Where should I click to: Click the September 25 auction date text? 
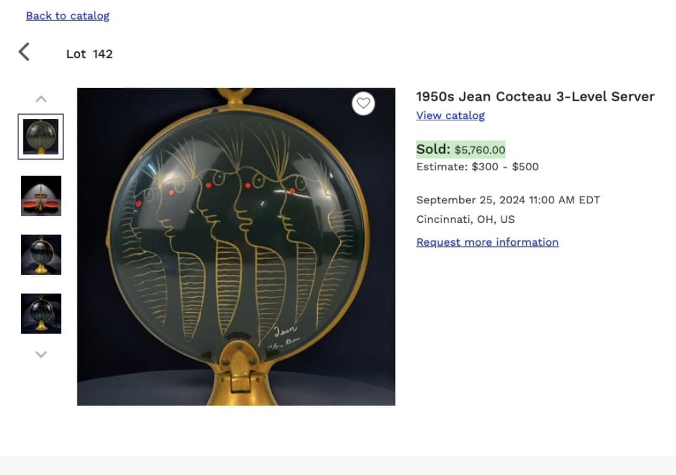click(x=507, y=199)
